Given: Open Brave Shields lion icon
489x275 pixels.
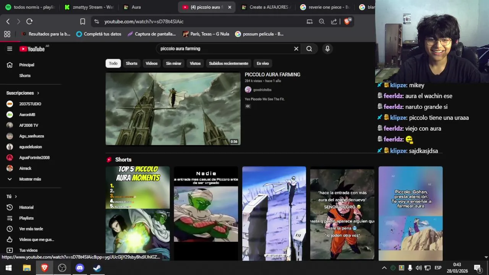Looking at the screenshot, I should point(347,21).
